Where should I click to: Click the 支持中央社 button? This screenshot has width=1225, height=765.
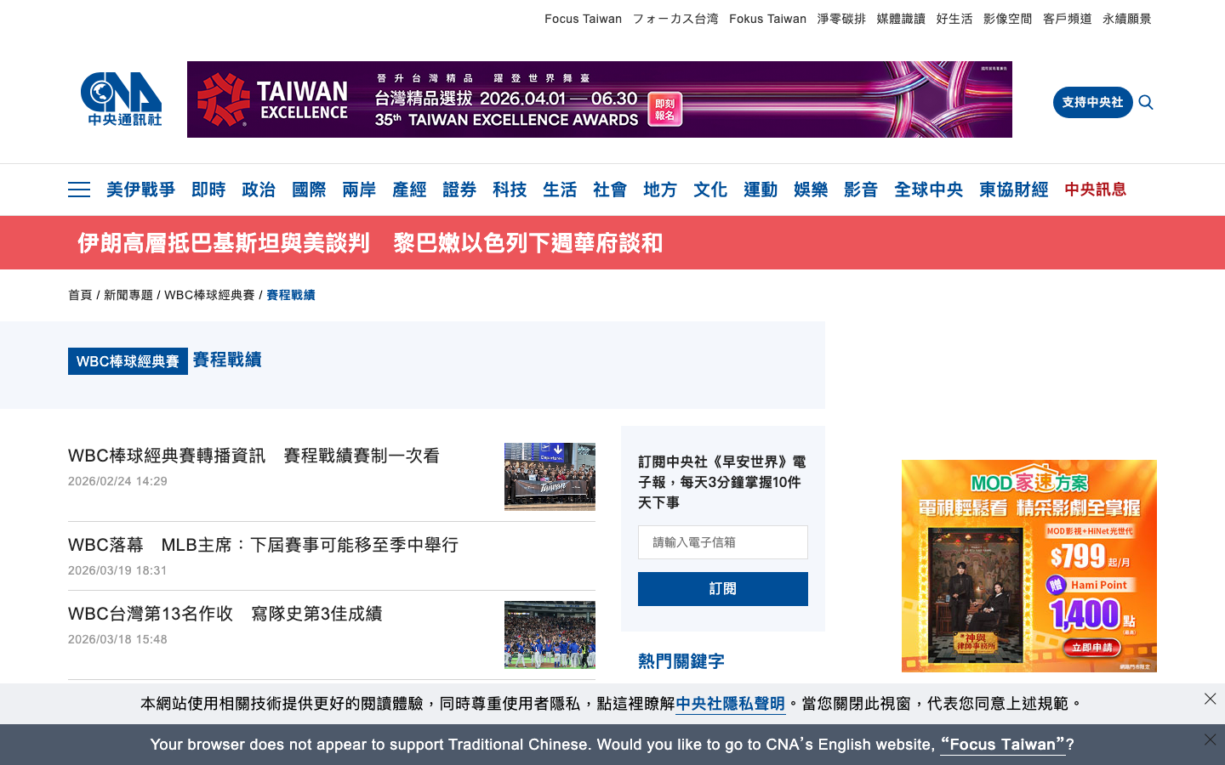[x=1092, y=102]
